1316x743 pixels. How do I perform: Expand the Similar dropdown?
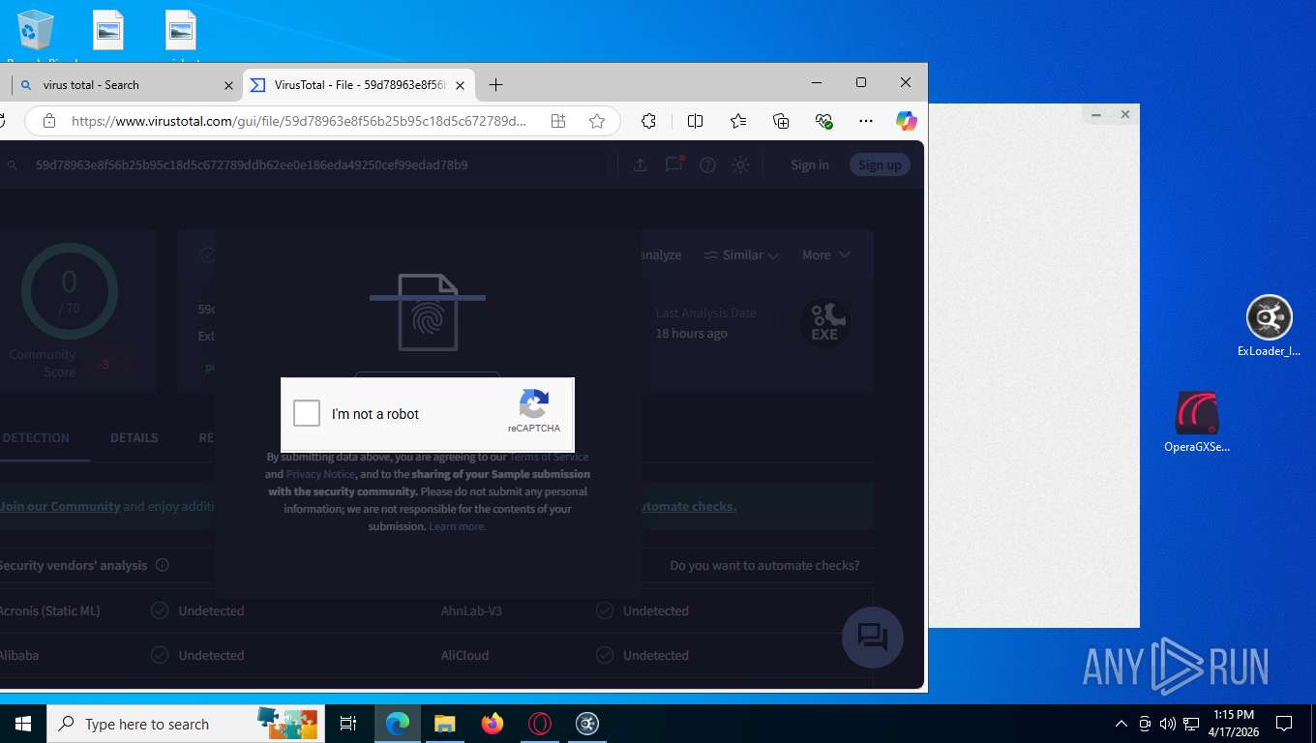click(x=741, y=255)
